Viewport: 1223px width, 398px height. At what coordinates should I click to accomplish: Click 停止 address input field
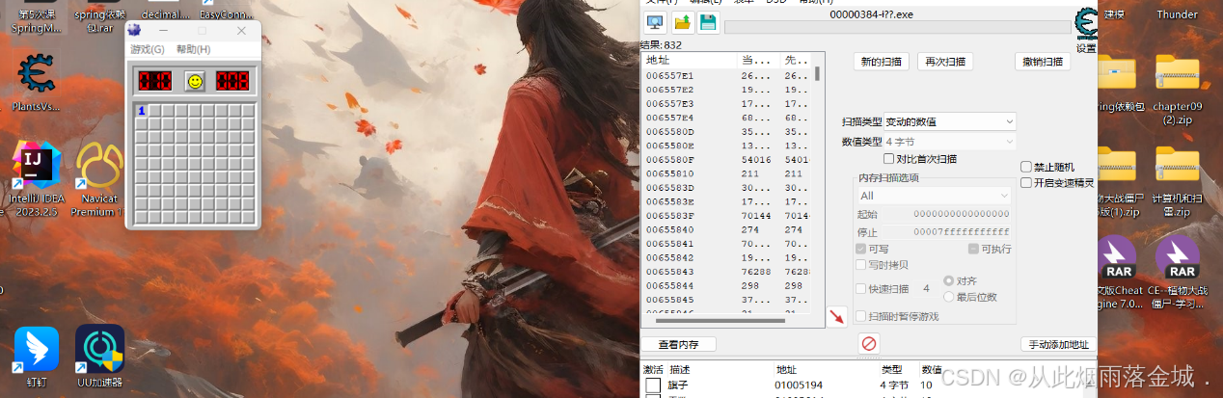pos(948,232)
